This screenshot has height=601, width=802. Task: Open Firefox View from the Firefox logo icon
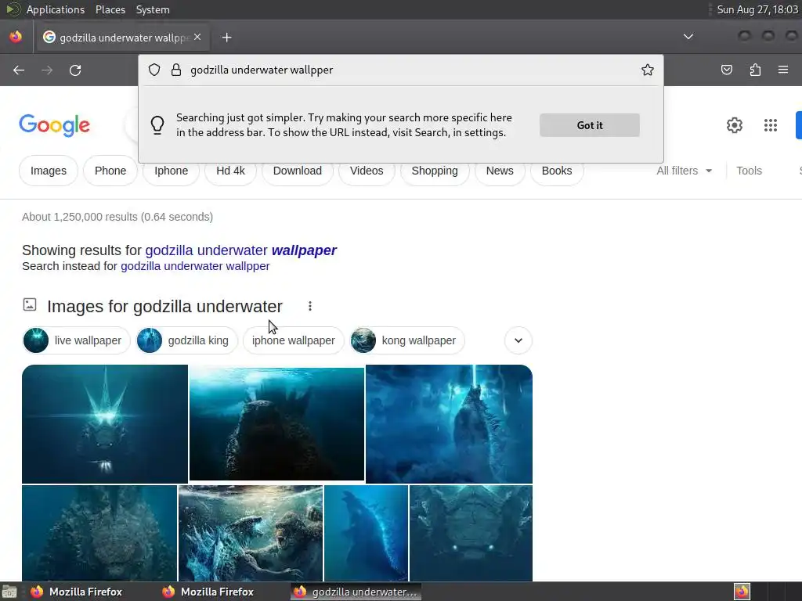[16, 37]
